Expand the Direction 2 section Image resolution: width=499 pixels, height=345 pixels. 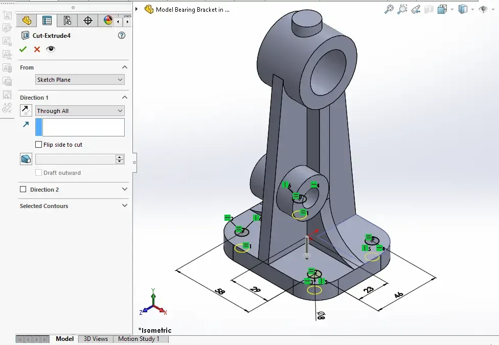(x=125, y=190)
